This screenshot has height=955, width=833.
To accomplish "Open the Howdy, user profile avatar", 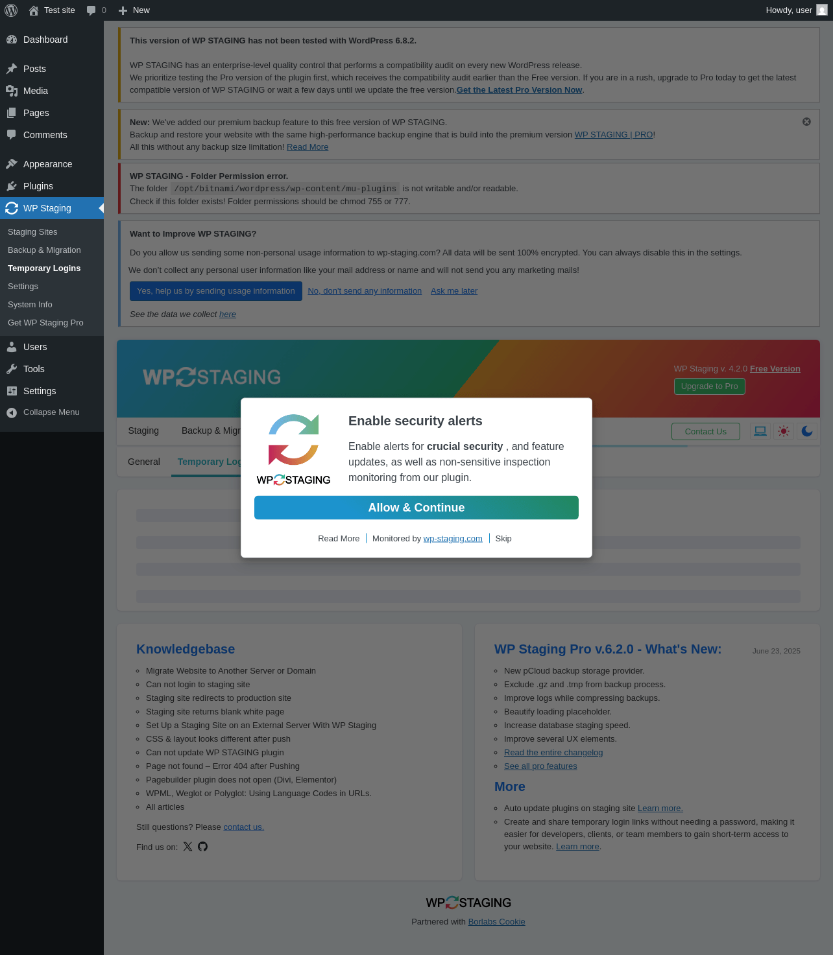I will point(822,10).
